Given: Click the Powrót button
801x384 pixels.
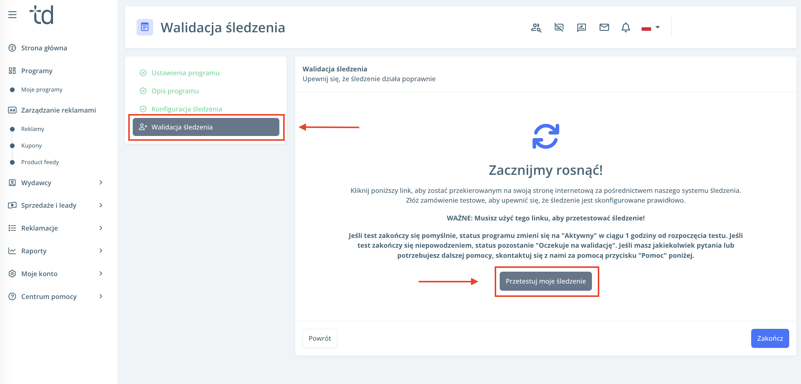Looking at the screenshot, I should (x=320, y=338).
